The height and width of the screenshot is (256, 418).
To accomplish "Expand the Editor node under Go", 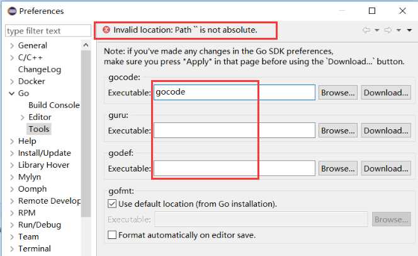I will [x=23, y=117].
